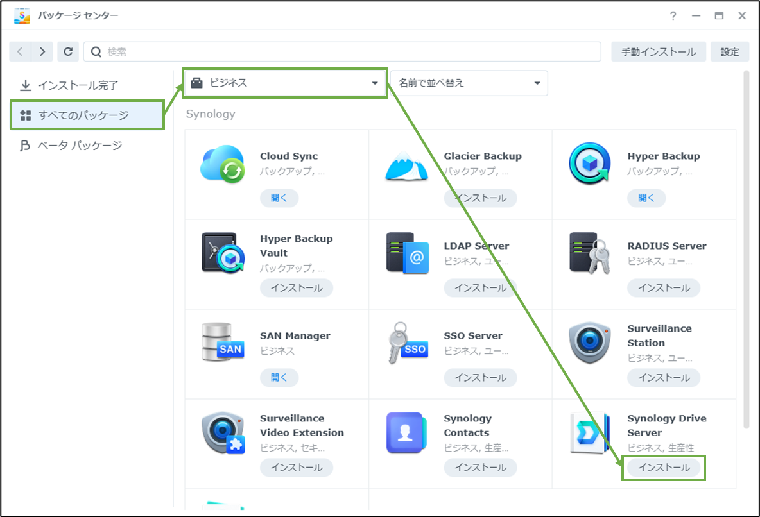Screen dimensions: 760x517
Task: Click the 手動インストール button
Action: pos(659,51)
